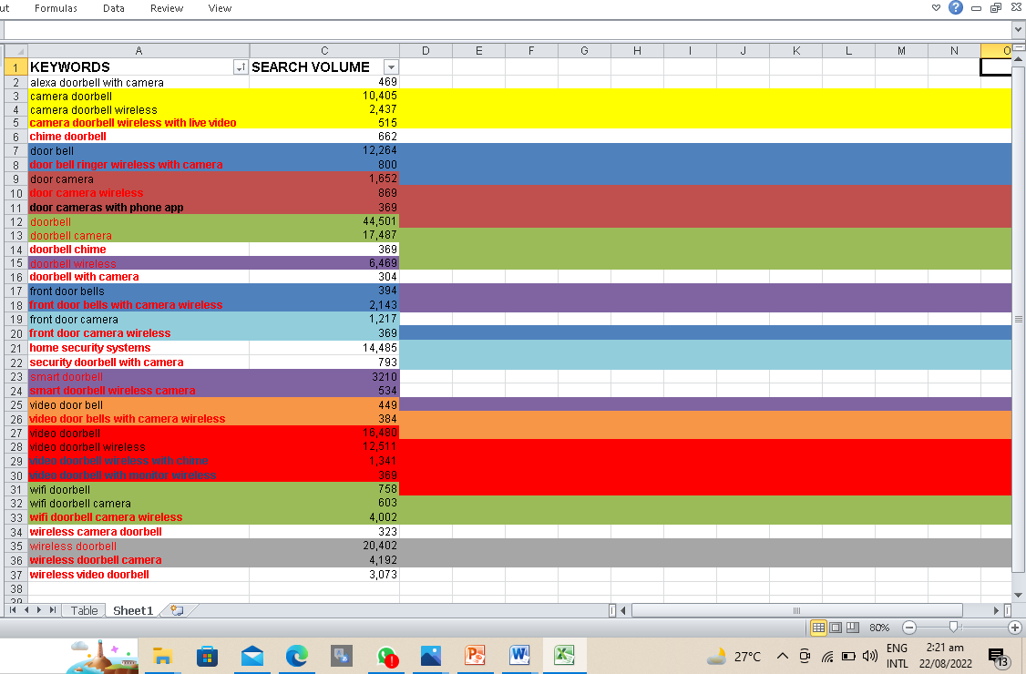
Task: Click the zoom out minus button
Action: pos(908,628)
